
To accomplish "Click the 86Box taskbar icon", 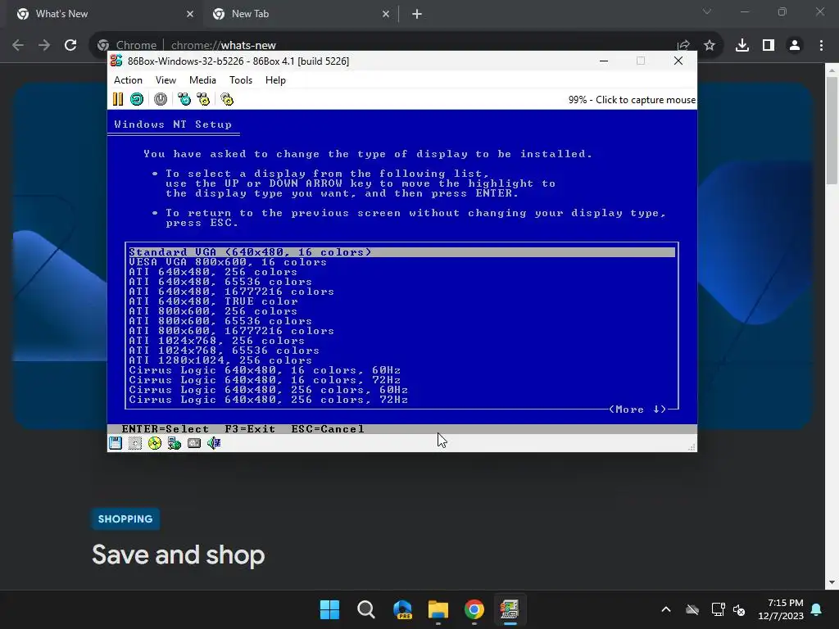I will pyautogui.click(x=510, y=609).
